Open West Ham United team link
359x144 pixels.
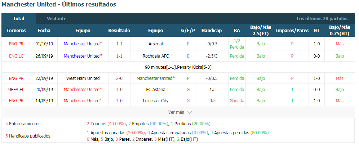pyautogui.click(x=83, y=78)
